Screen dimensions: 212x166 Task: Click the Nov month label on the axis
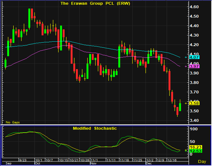93,163
